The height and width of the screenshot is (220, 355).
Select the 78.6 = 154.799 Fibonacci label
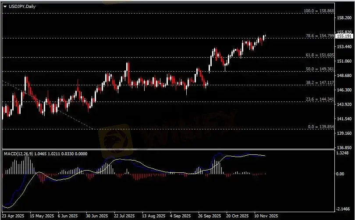(x=319, y=35)
